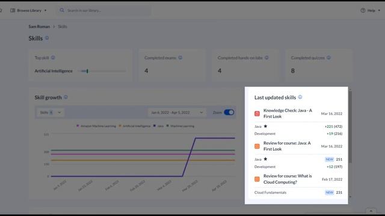Click scroll down arrow of skills panel

point(350,197)
